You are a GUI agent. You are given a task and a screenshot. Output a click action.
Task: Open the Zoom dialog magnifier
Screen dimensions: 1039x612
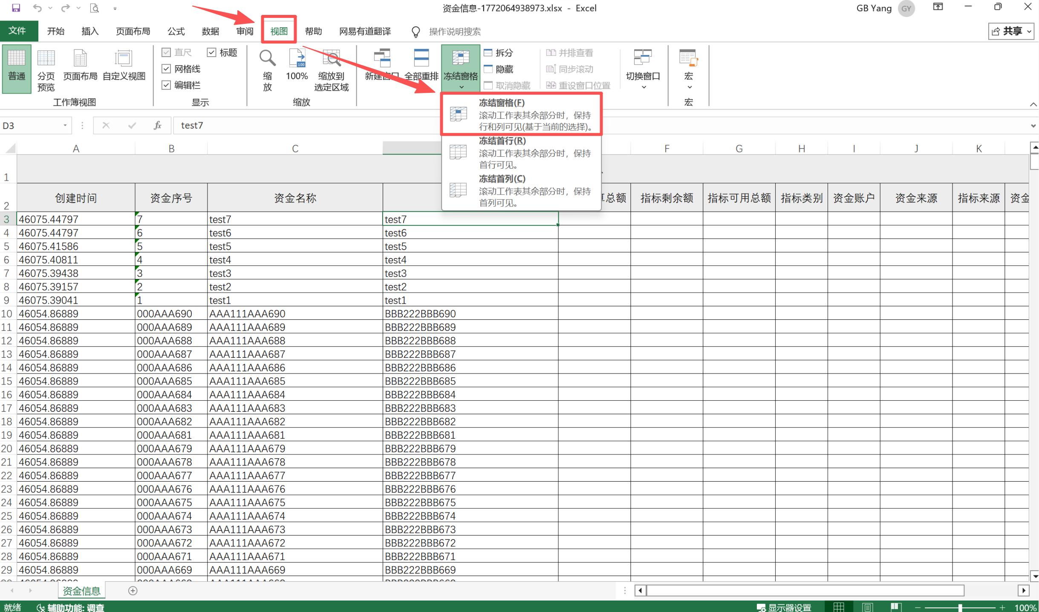tap(268, 69)
